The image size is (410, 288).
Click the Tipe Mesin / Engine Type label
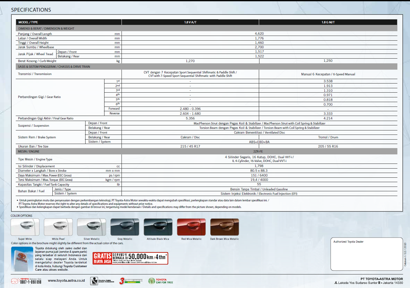(35, 159)
